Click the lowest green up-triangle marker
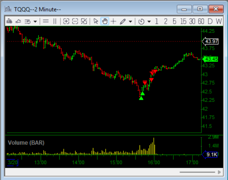Image resolution: width=228 pixels, height=180 pixels. click(141, 98)
